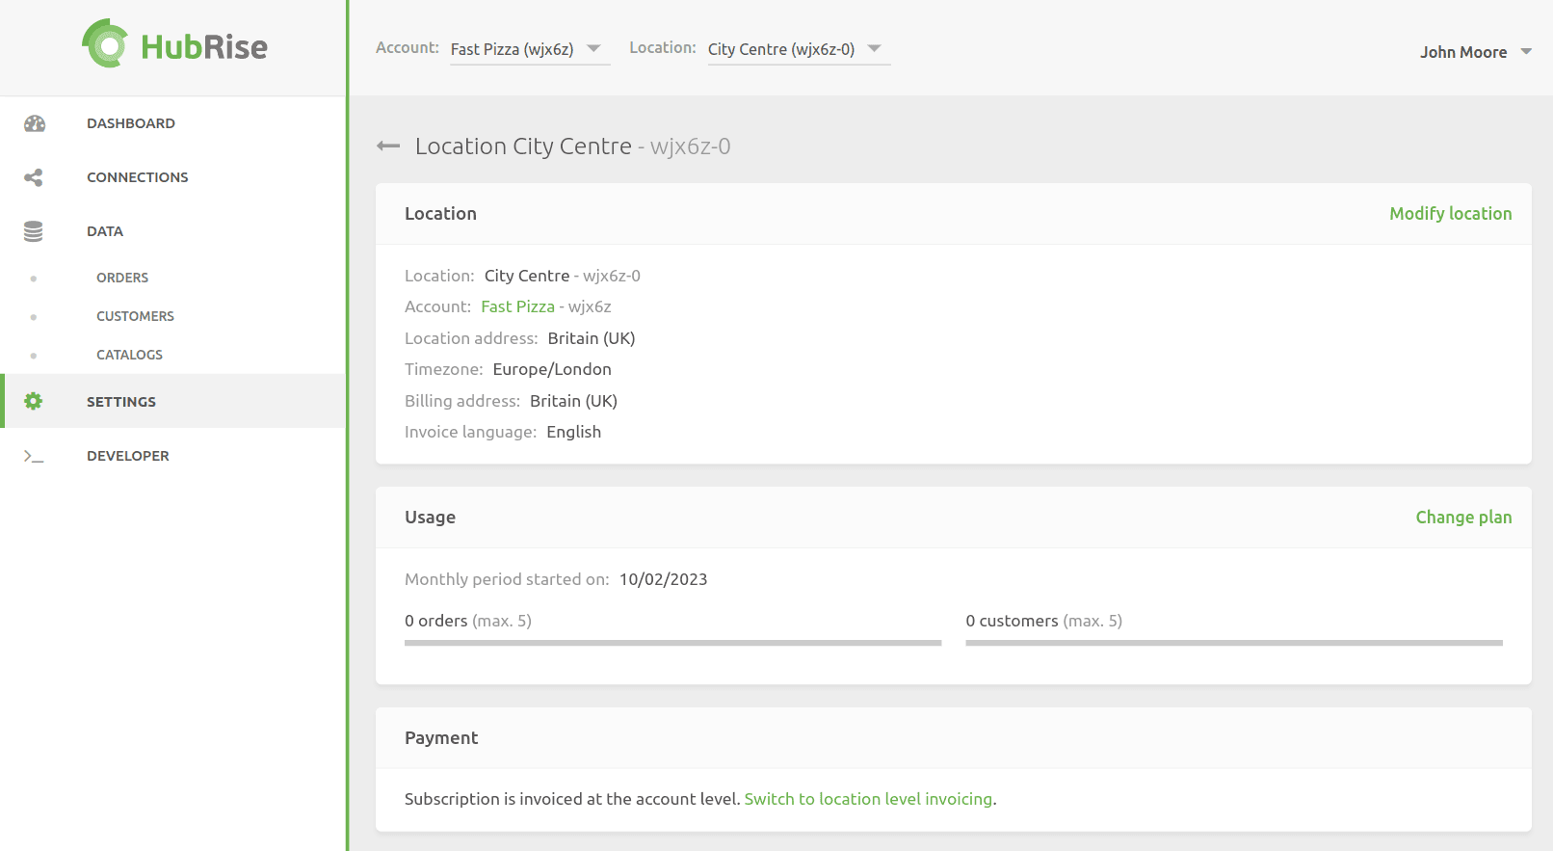Image resolution: width=1553 pixels, height=851 pixels.
Task: Click the date 10/02/2023
Action: [663, 579]
